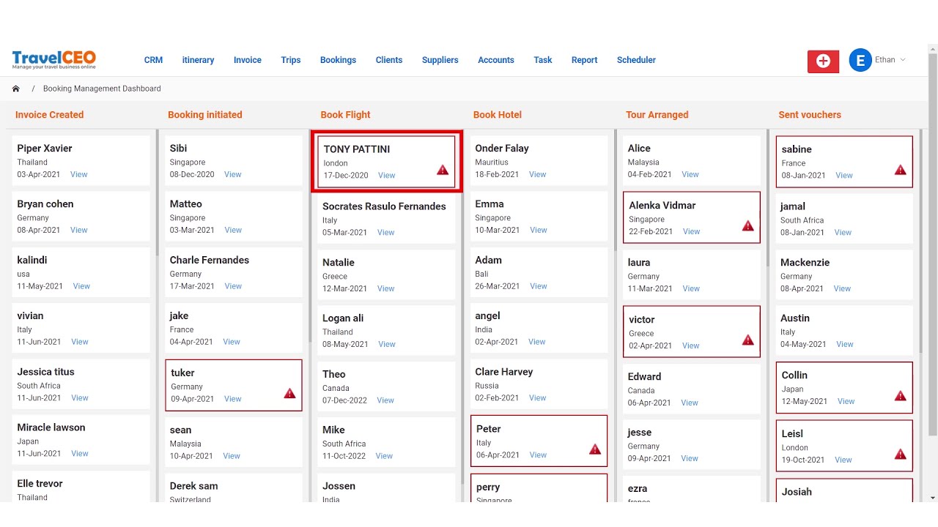The height and width of the screenshot is (527, 938).
Task: View Piper Xavier's booking
Action: 79,174
